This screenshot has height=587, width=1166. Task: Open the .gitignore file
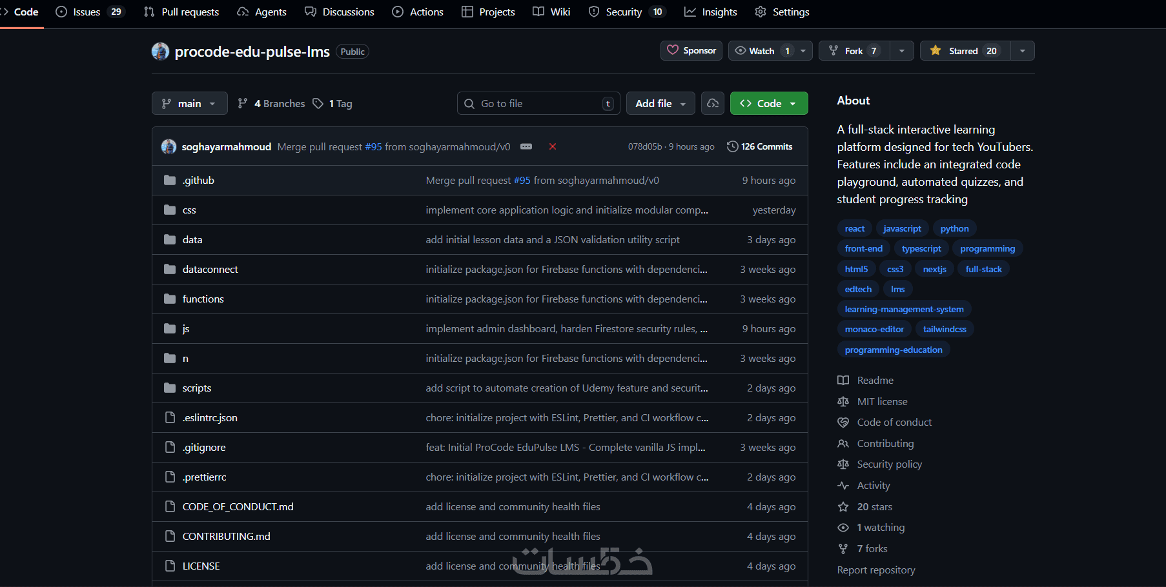(204, 447)
